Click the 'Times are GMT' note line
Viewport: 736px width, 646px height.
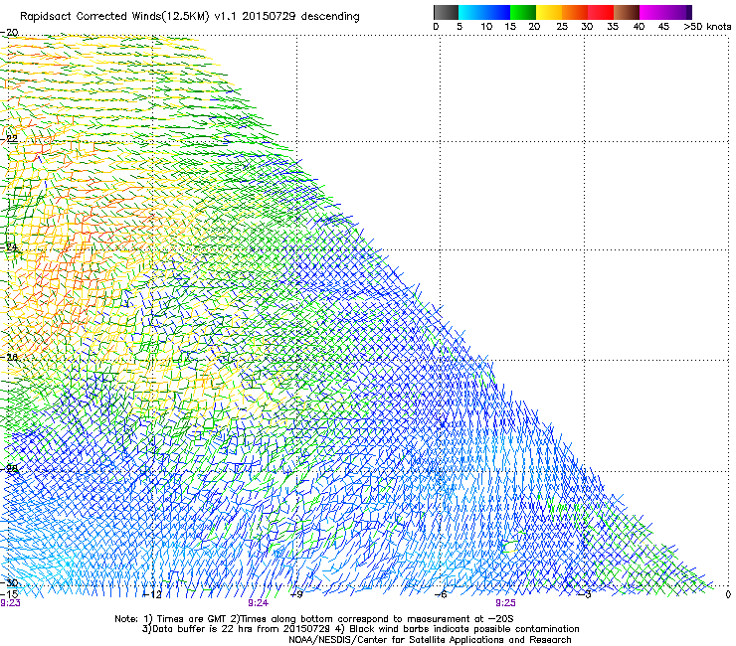click(314, 619)
